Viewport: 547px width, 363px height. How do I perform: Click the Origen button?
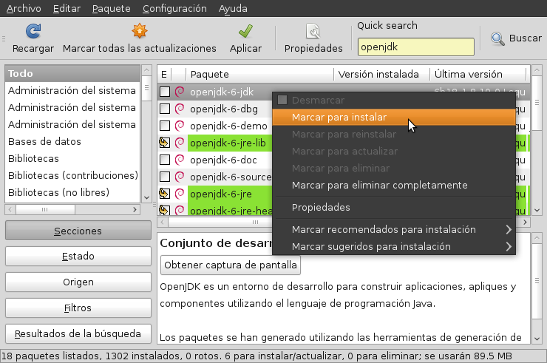[78, 282]
